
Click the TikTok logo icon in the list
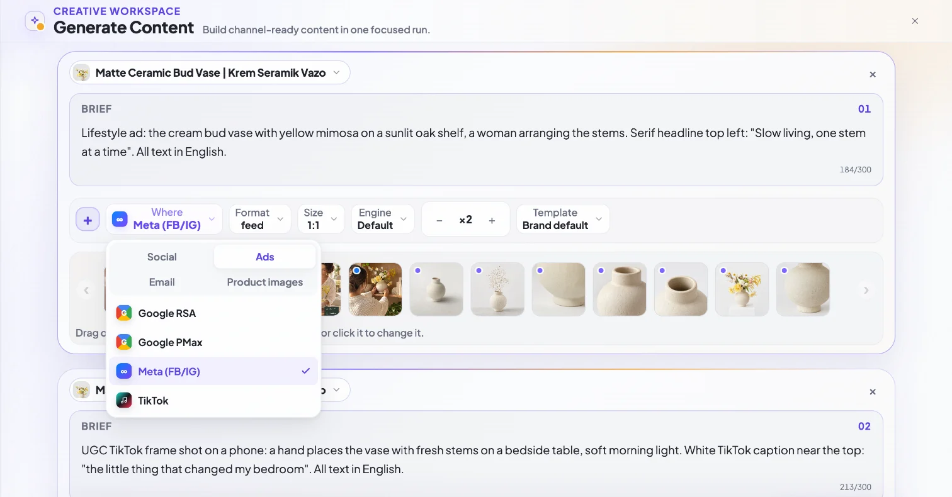[124, 400]
